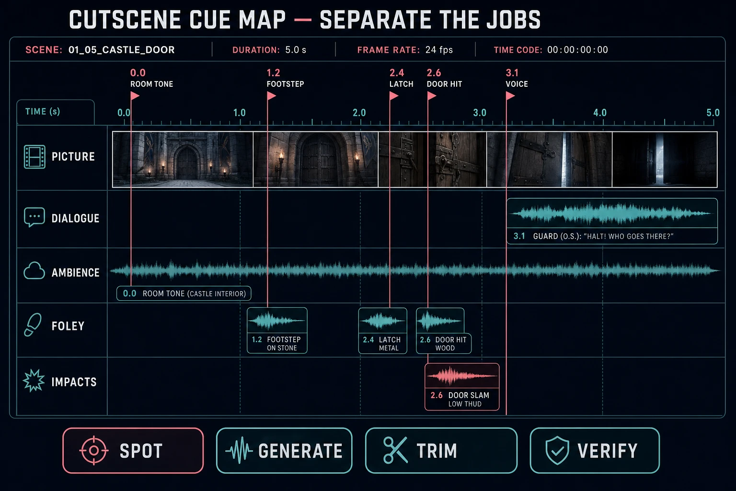Click the 1.0 tick on the time ruler
736x491 pixels.
pos(240,113)
